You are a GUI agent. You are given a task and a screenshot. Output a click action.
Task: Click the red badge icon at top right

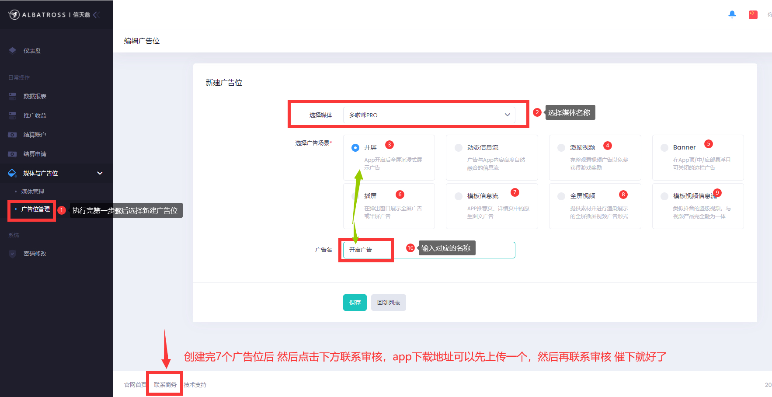point(753,14)
